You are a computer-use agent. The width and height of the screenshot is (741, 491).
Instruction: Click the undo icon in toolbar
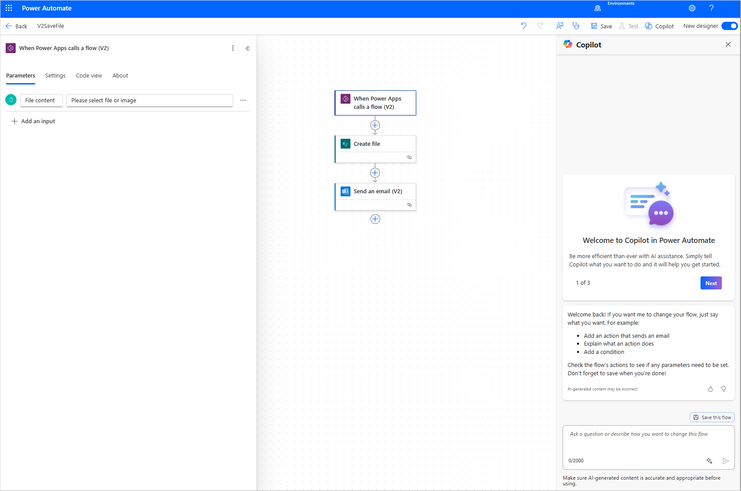[x=523, y=26]
